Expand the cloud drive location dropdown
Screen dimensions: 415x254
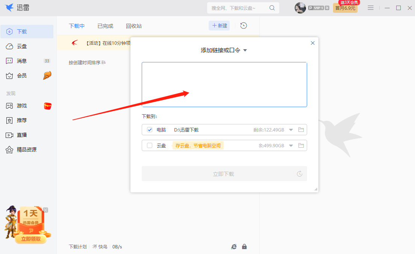click(x=291, y=145)
